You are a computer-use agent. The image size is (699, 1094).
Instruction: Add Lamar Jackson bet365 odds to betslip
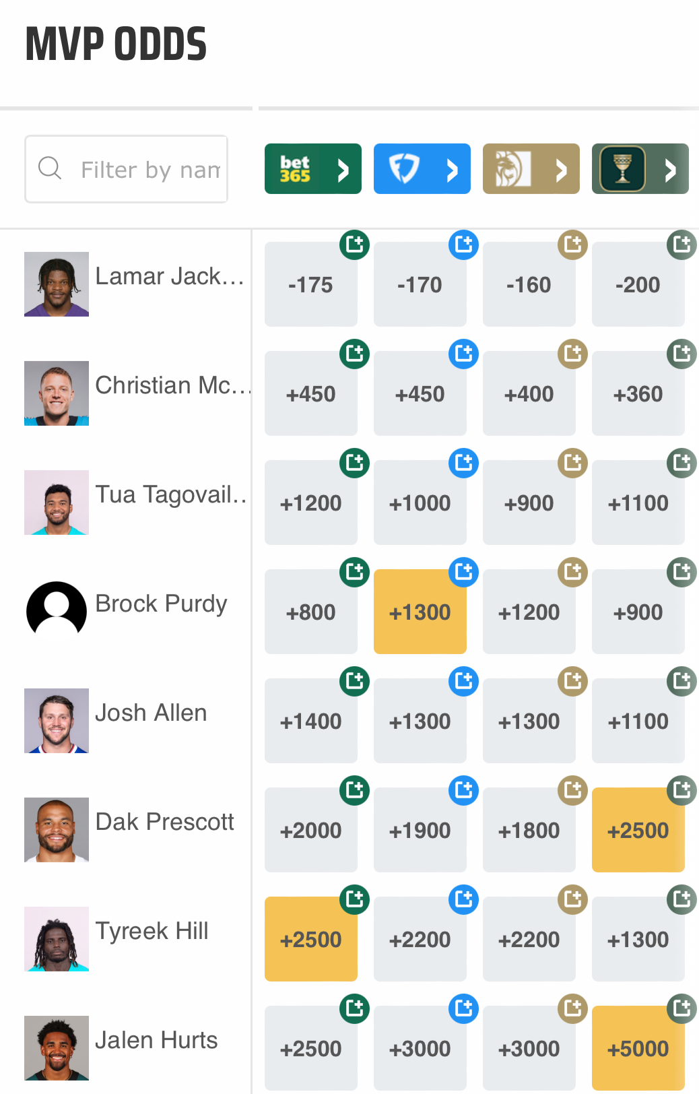click(x=354, y=245)
